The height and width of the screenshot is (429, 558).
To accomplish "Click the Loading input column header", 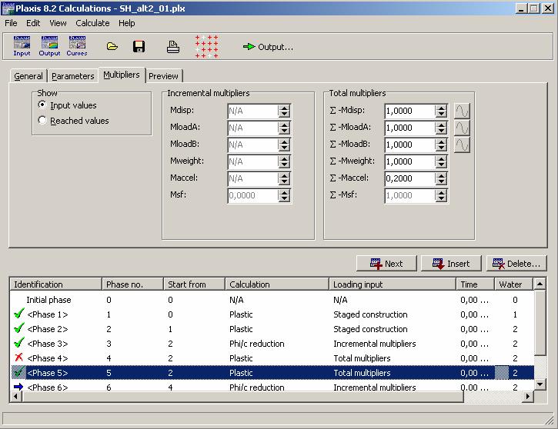I will 393,284.
